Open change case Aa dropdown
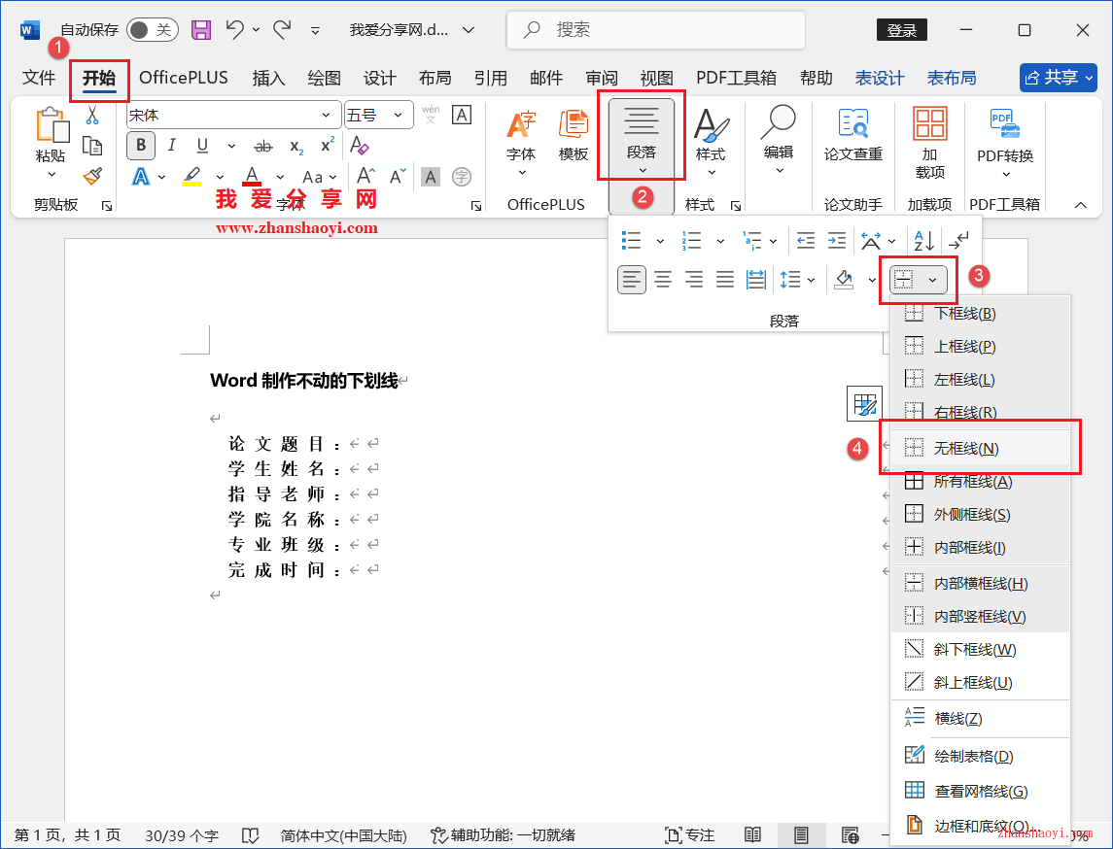The image size is (1113, 849). (319, 177)
